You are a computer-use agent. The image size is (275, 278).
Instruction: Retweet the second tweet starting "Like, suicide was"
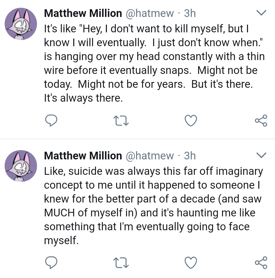pos(121,263)
